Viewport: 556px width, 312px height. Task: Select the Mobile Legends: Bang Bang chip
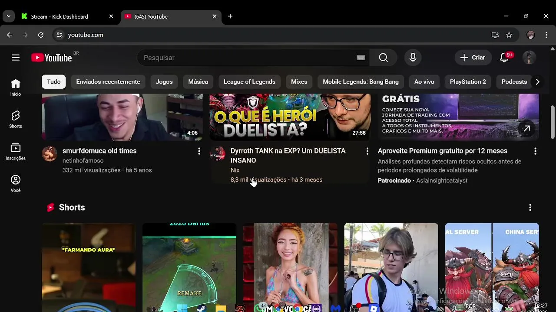361,82
